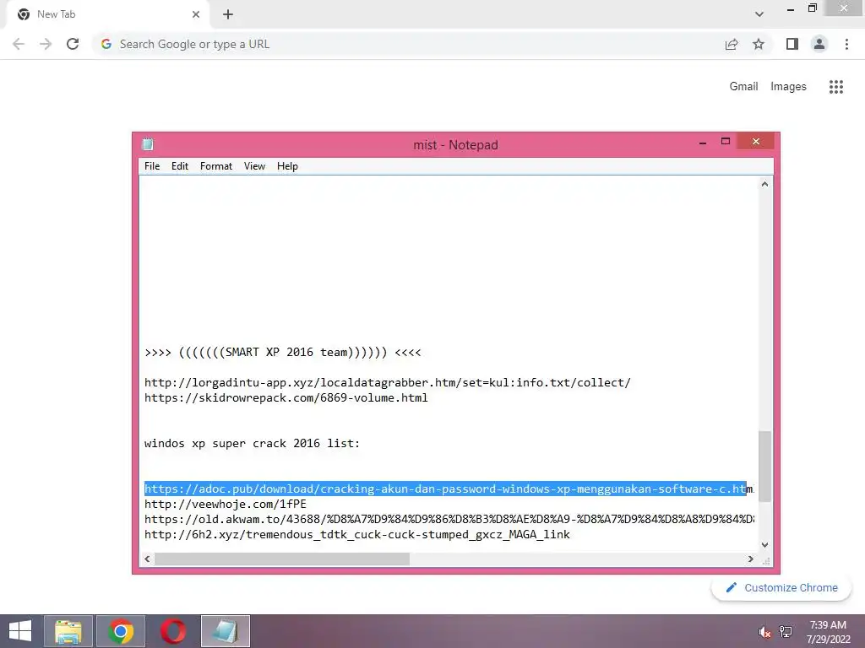Open Notepad View menu
Viewport: 865px width, 648px height.
point(254,166)
